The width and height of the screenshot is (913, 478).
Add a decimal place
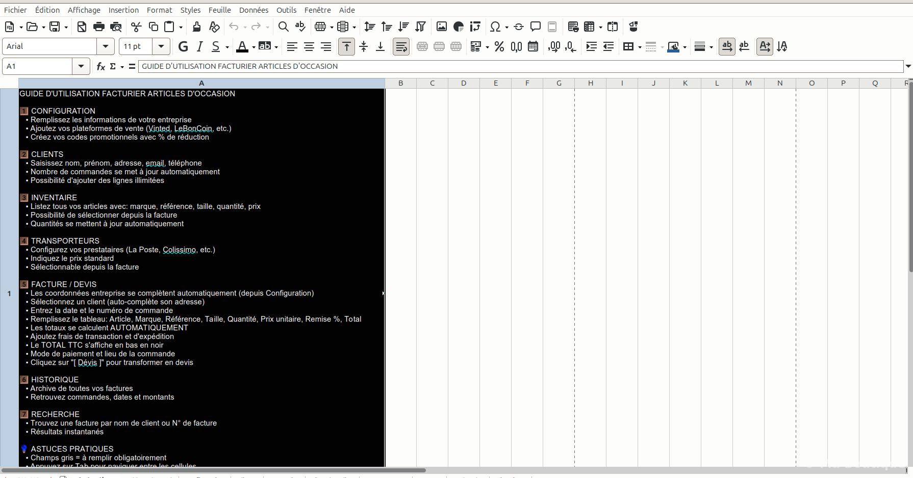(x=554, y=46)
